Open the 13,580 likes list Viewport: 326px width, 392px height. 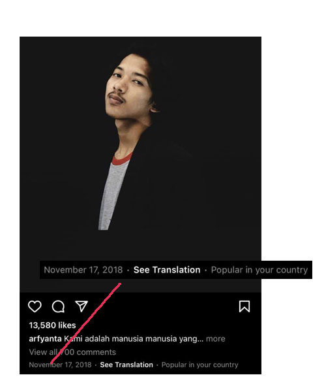[x=52, y=325]
